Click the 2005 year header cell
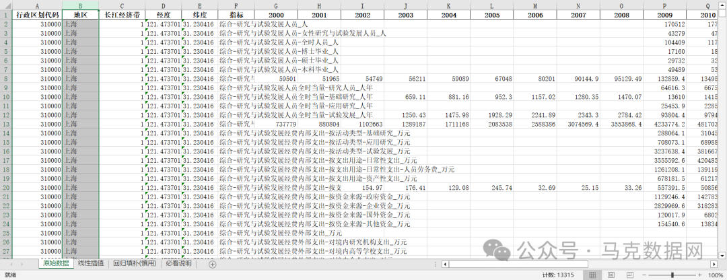Viewport: 727px width, 280px height. click(491, 15)
